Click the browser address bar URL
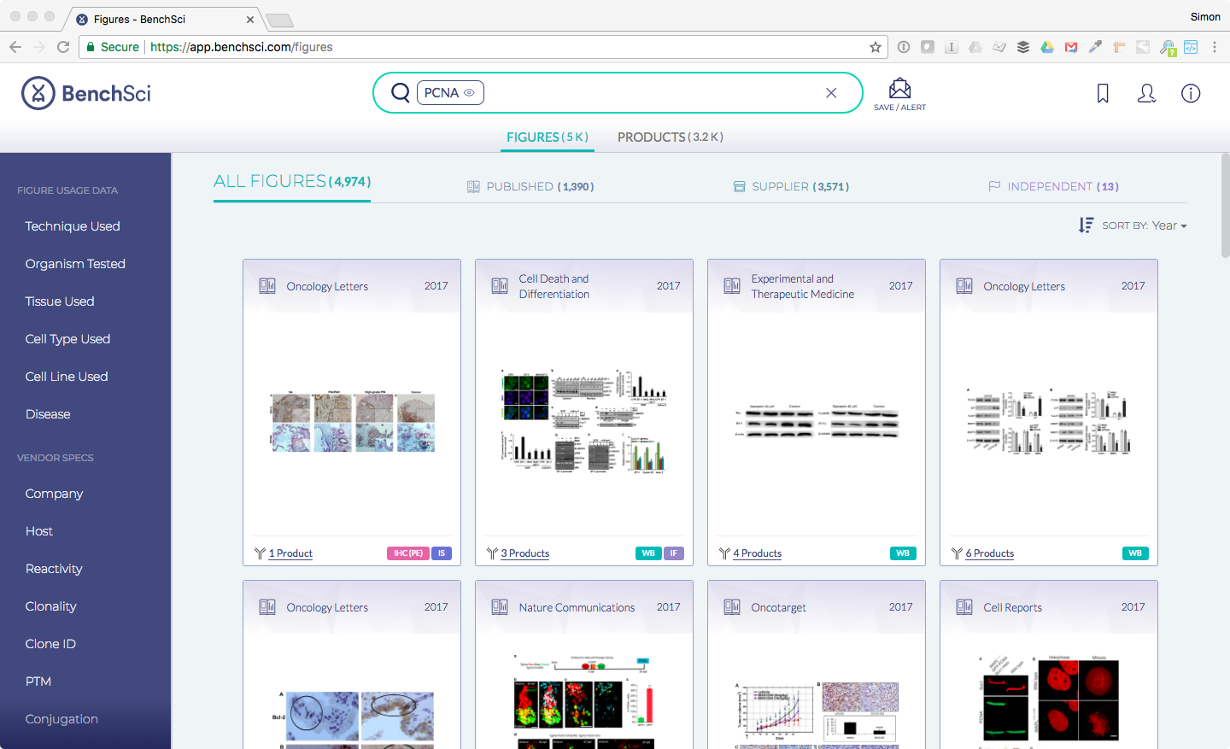The width and height of the screenshot is (1230, 749). tap(242, 47)
